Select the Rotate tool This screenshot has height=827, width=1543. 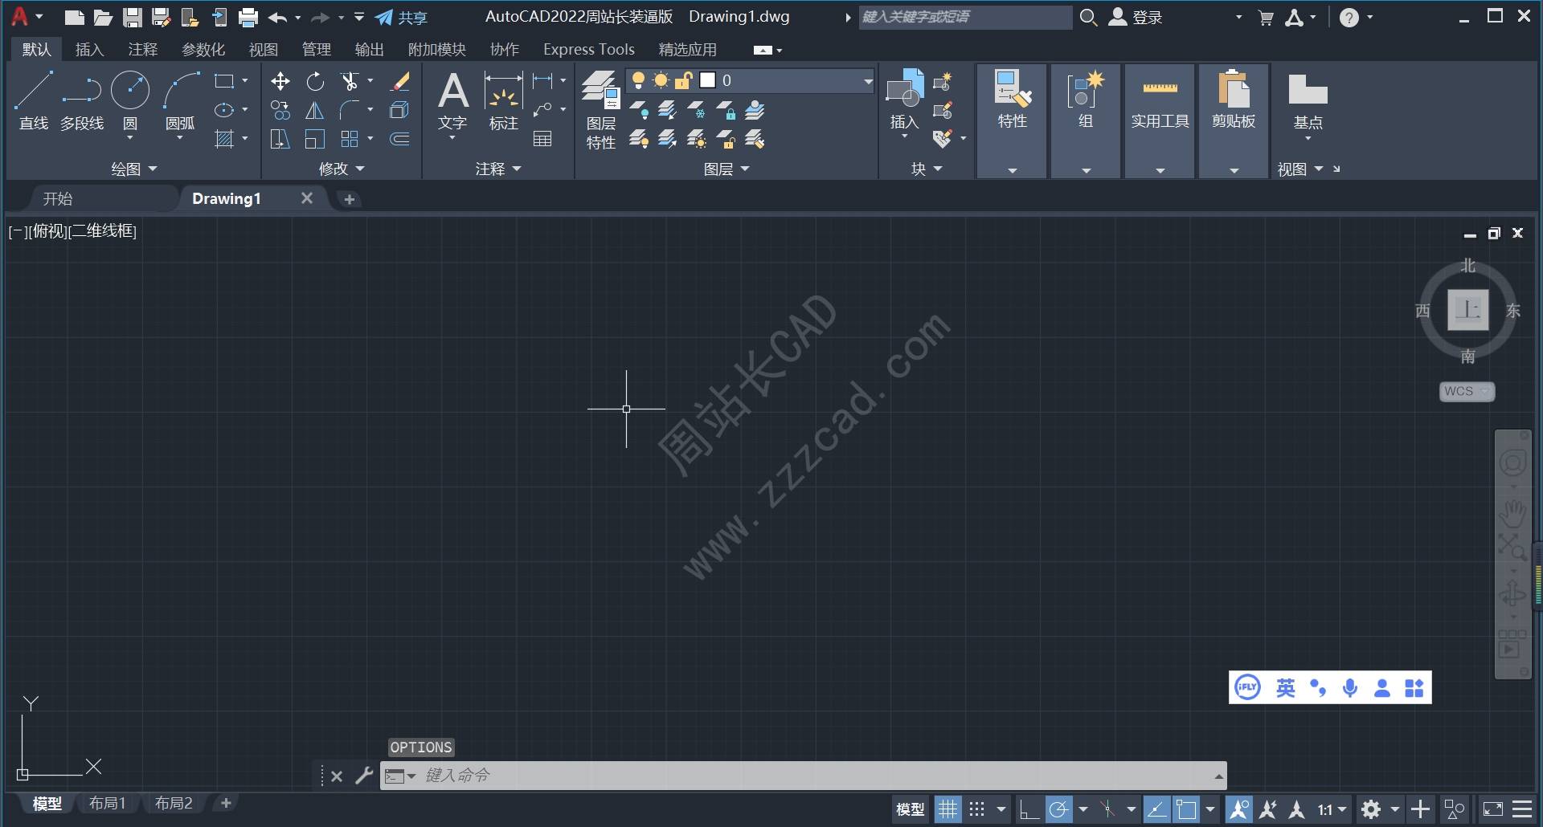point(315,81)
